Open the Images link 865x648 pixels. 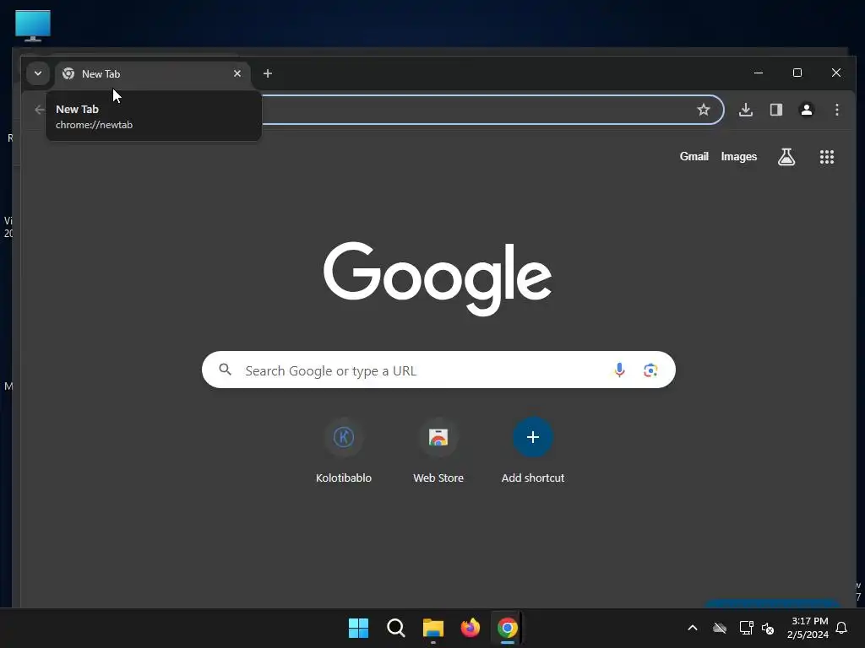738,156
